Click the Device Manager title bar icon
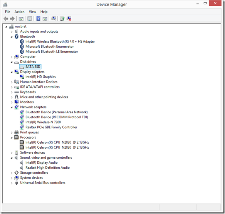Screen dimensions: 225x214 [x=5, y=5]
